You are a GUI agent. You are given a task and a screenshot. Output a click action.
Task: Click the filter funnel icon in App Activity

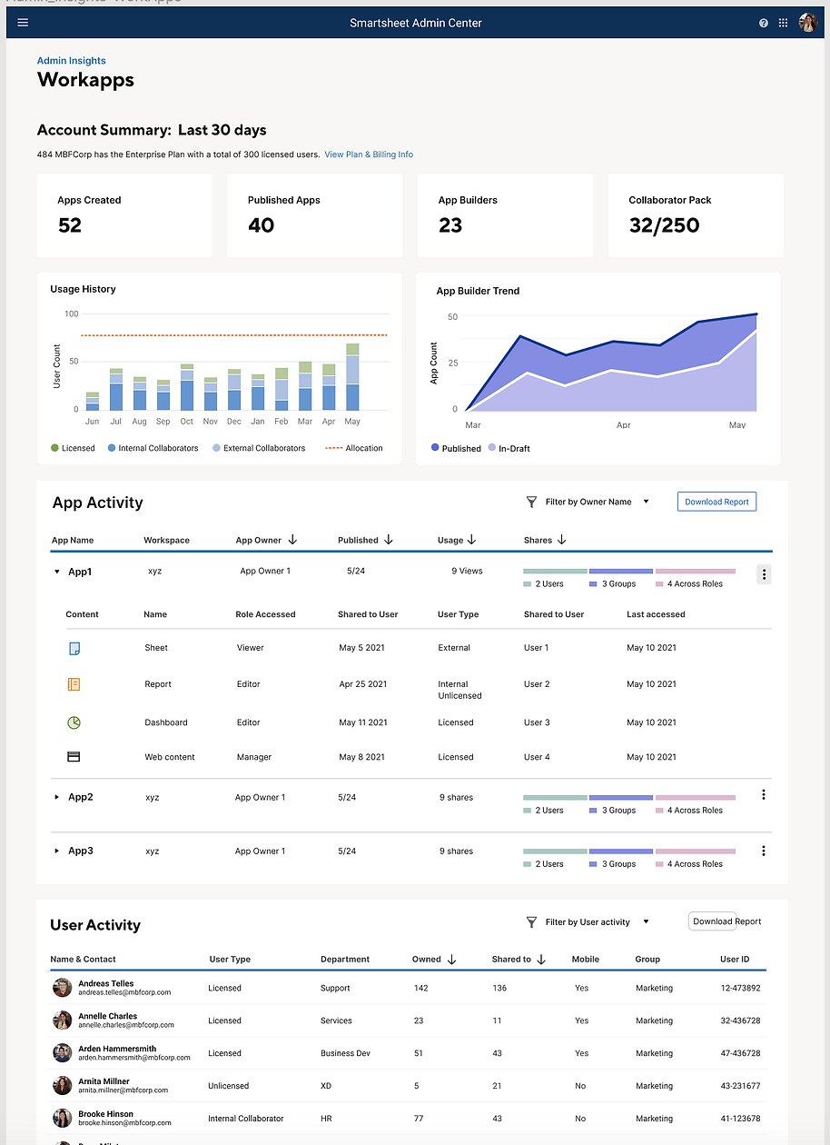coord(531,502)
